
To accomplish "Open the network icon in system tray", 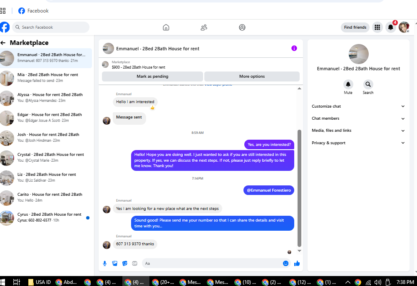I will tap(368, 282).
